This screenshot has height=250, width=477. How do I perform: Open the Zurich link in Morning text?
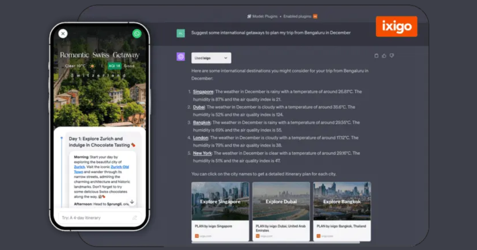pos(79,167)
